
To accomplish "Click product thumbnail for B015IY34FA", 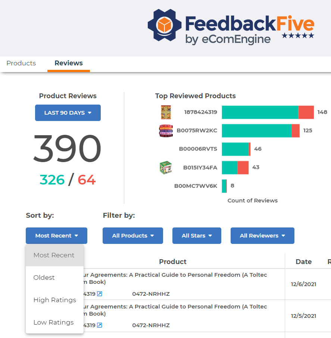I will (x=166, y=167).
